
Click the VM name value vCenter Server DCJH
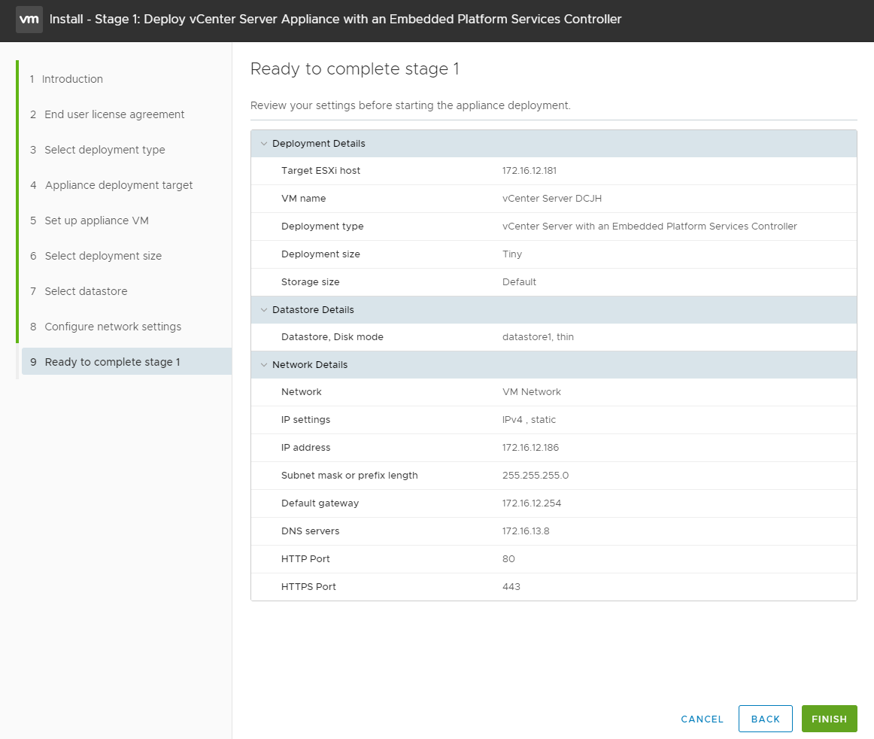pyautogui.click(x=552, y=199)
